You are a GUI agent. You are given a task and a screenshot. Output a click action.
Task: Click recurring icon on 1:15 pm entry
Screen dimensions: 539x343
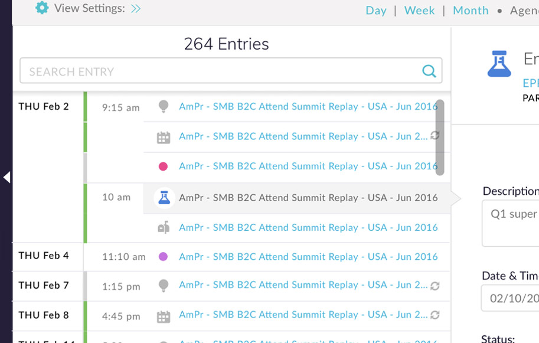(435, 286)
